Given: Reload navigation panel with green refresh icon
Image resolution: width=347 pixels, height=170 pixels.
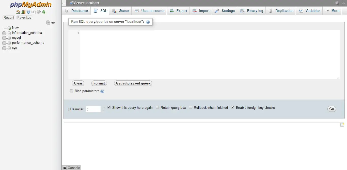Looking at the screenshot, I should (44, 12).
